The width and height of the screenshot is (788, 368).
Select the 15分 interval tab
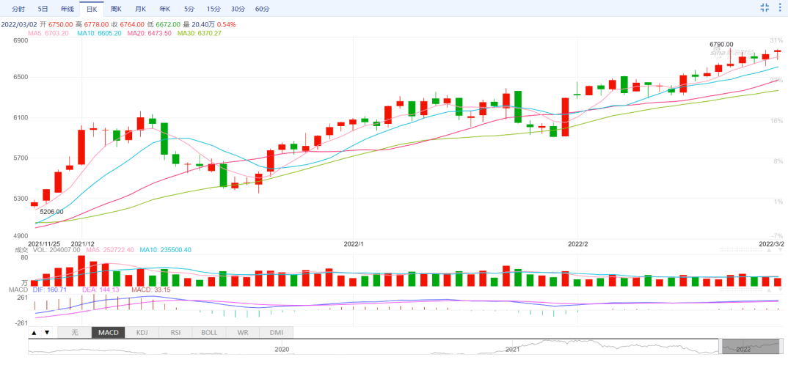tap(213, 9)
